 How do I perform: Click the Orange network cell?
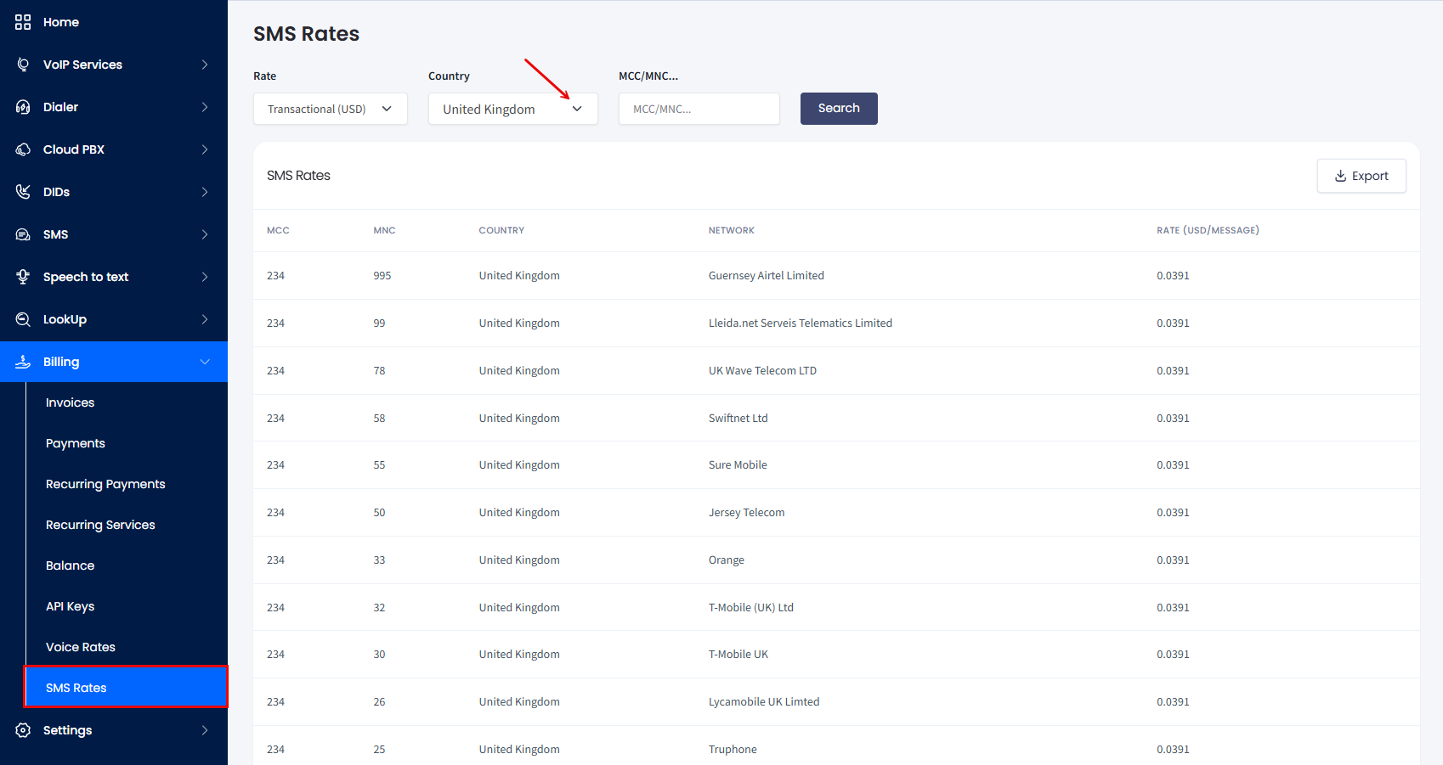coord(727,560)
